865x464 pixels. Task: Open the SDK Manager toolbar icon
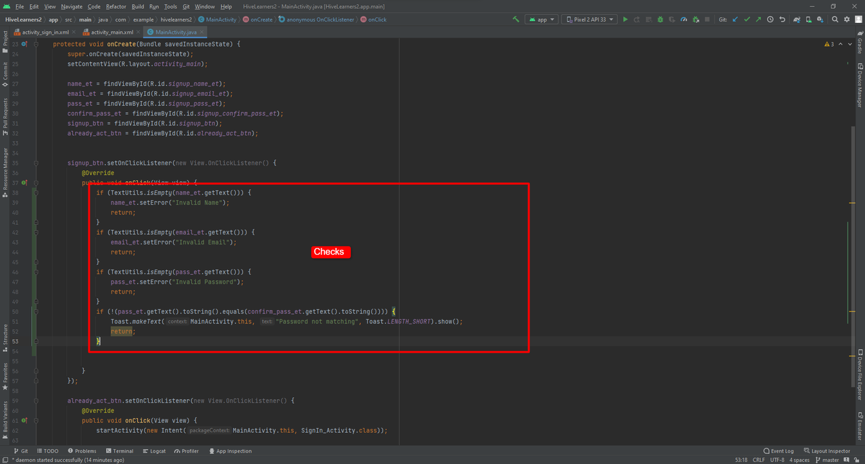820,20
